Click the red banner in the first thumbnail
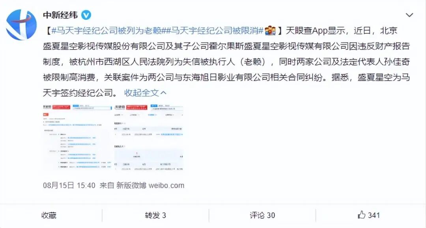This screenshot has width=426, height=228. pos(62,107)
